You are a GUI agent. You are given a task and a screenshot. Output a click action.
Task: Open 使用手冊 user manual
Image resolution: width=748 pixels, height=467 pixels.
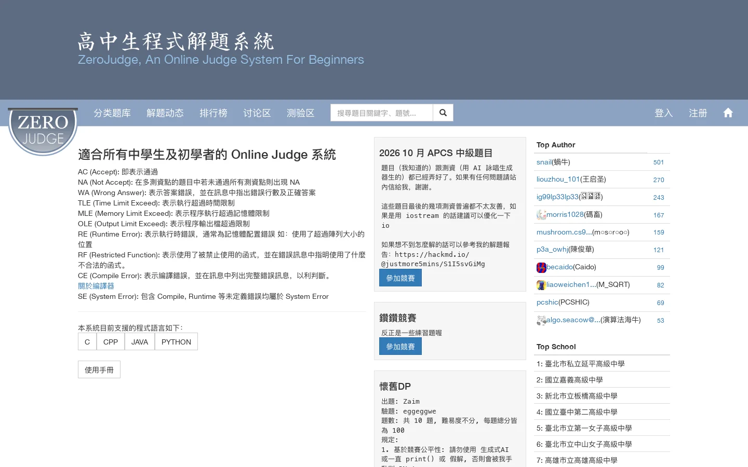coord(99,370)
